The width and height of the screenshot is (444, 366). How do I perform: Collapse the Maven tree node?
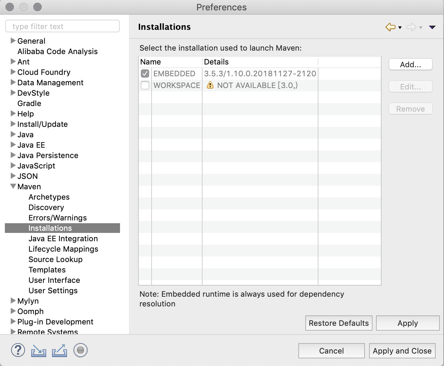[13, 186]
